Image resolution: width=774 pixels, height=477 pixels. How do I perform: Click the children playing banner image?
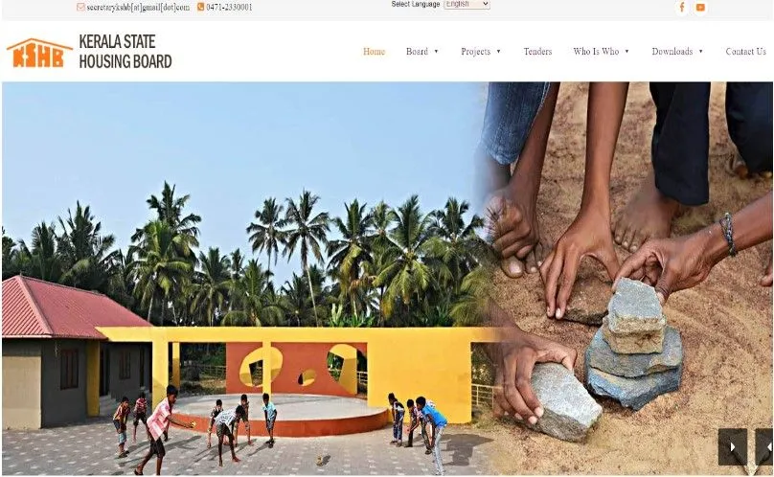(241, 279)
